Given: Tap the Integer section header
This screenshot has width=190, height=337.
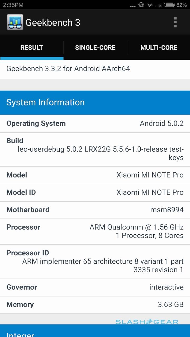Looking at the screenshot, I should click(x=95, y=332).
